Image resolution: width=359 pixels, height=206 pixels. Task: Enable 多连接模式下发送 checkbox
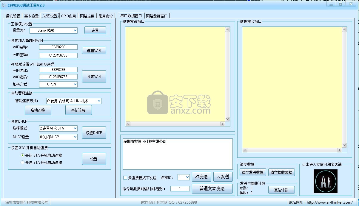[x=125, y=178]
